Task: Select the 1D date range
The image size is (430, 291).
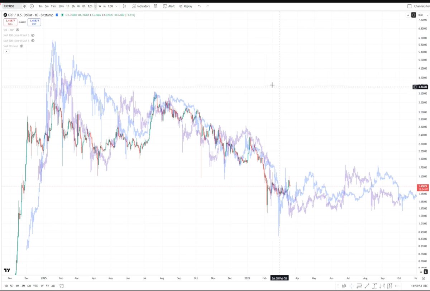Action: [x=6, y=286]
